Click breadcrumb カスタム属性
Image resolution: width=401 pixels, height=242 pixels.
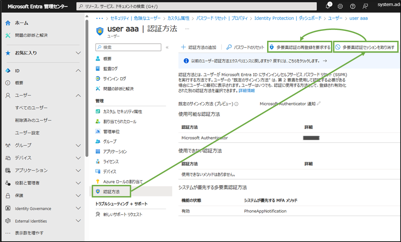[x=178, y=18]
